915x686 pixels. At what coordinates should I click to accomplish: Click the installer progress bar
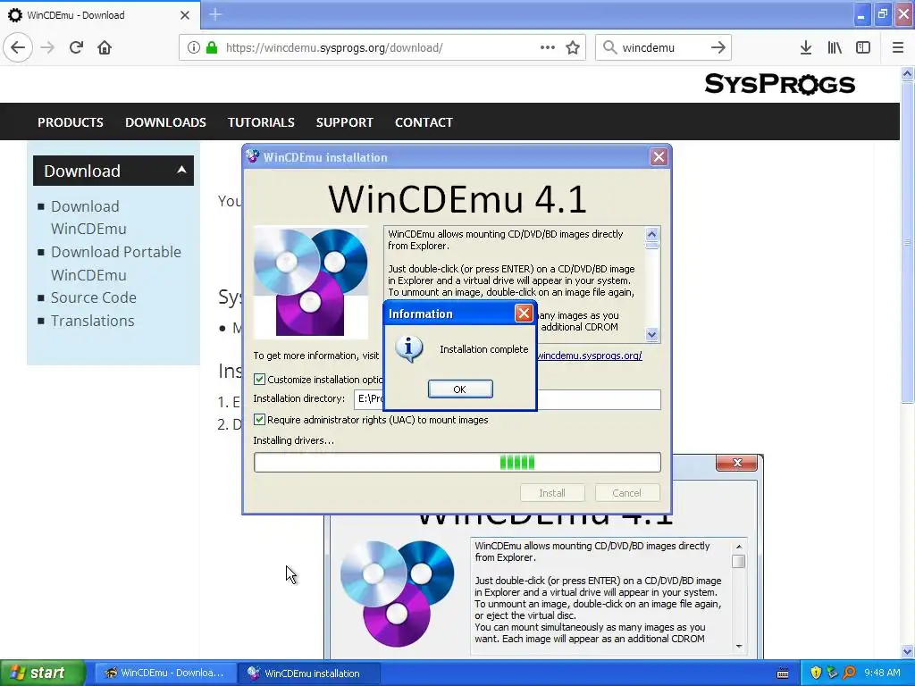point(457,463)
